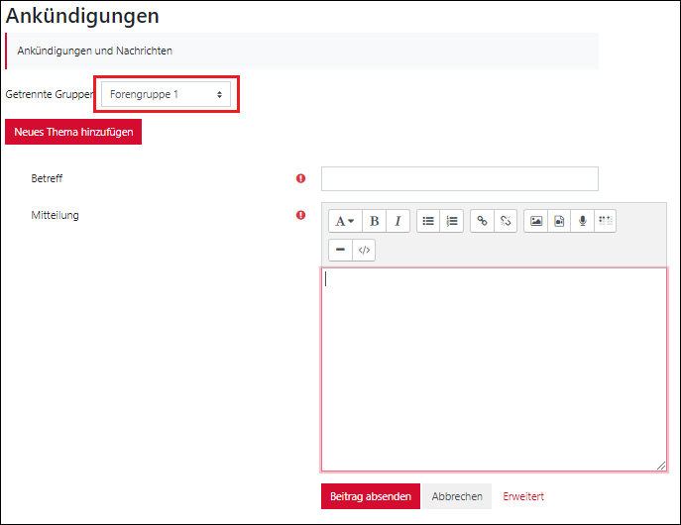Screen dimensions: 681x525
Task: Click the insert media file icon
Action: tap(559, 221)
